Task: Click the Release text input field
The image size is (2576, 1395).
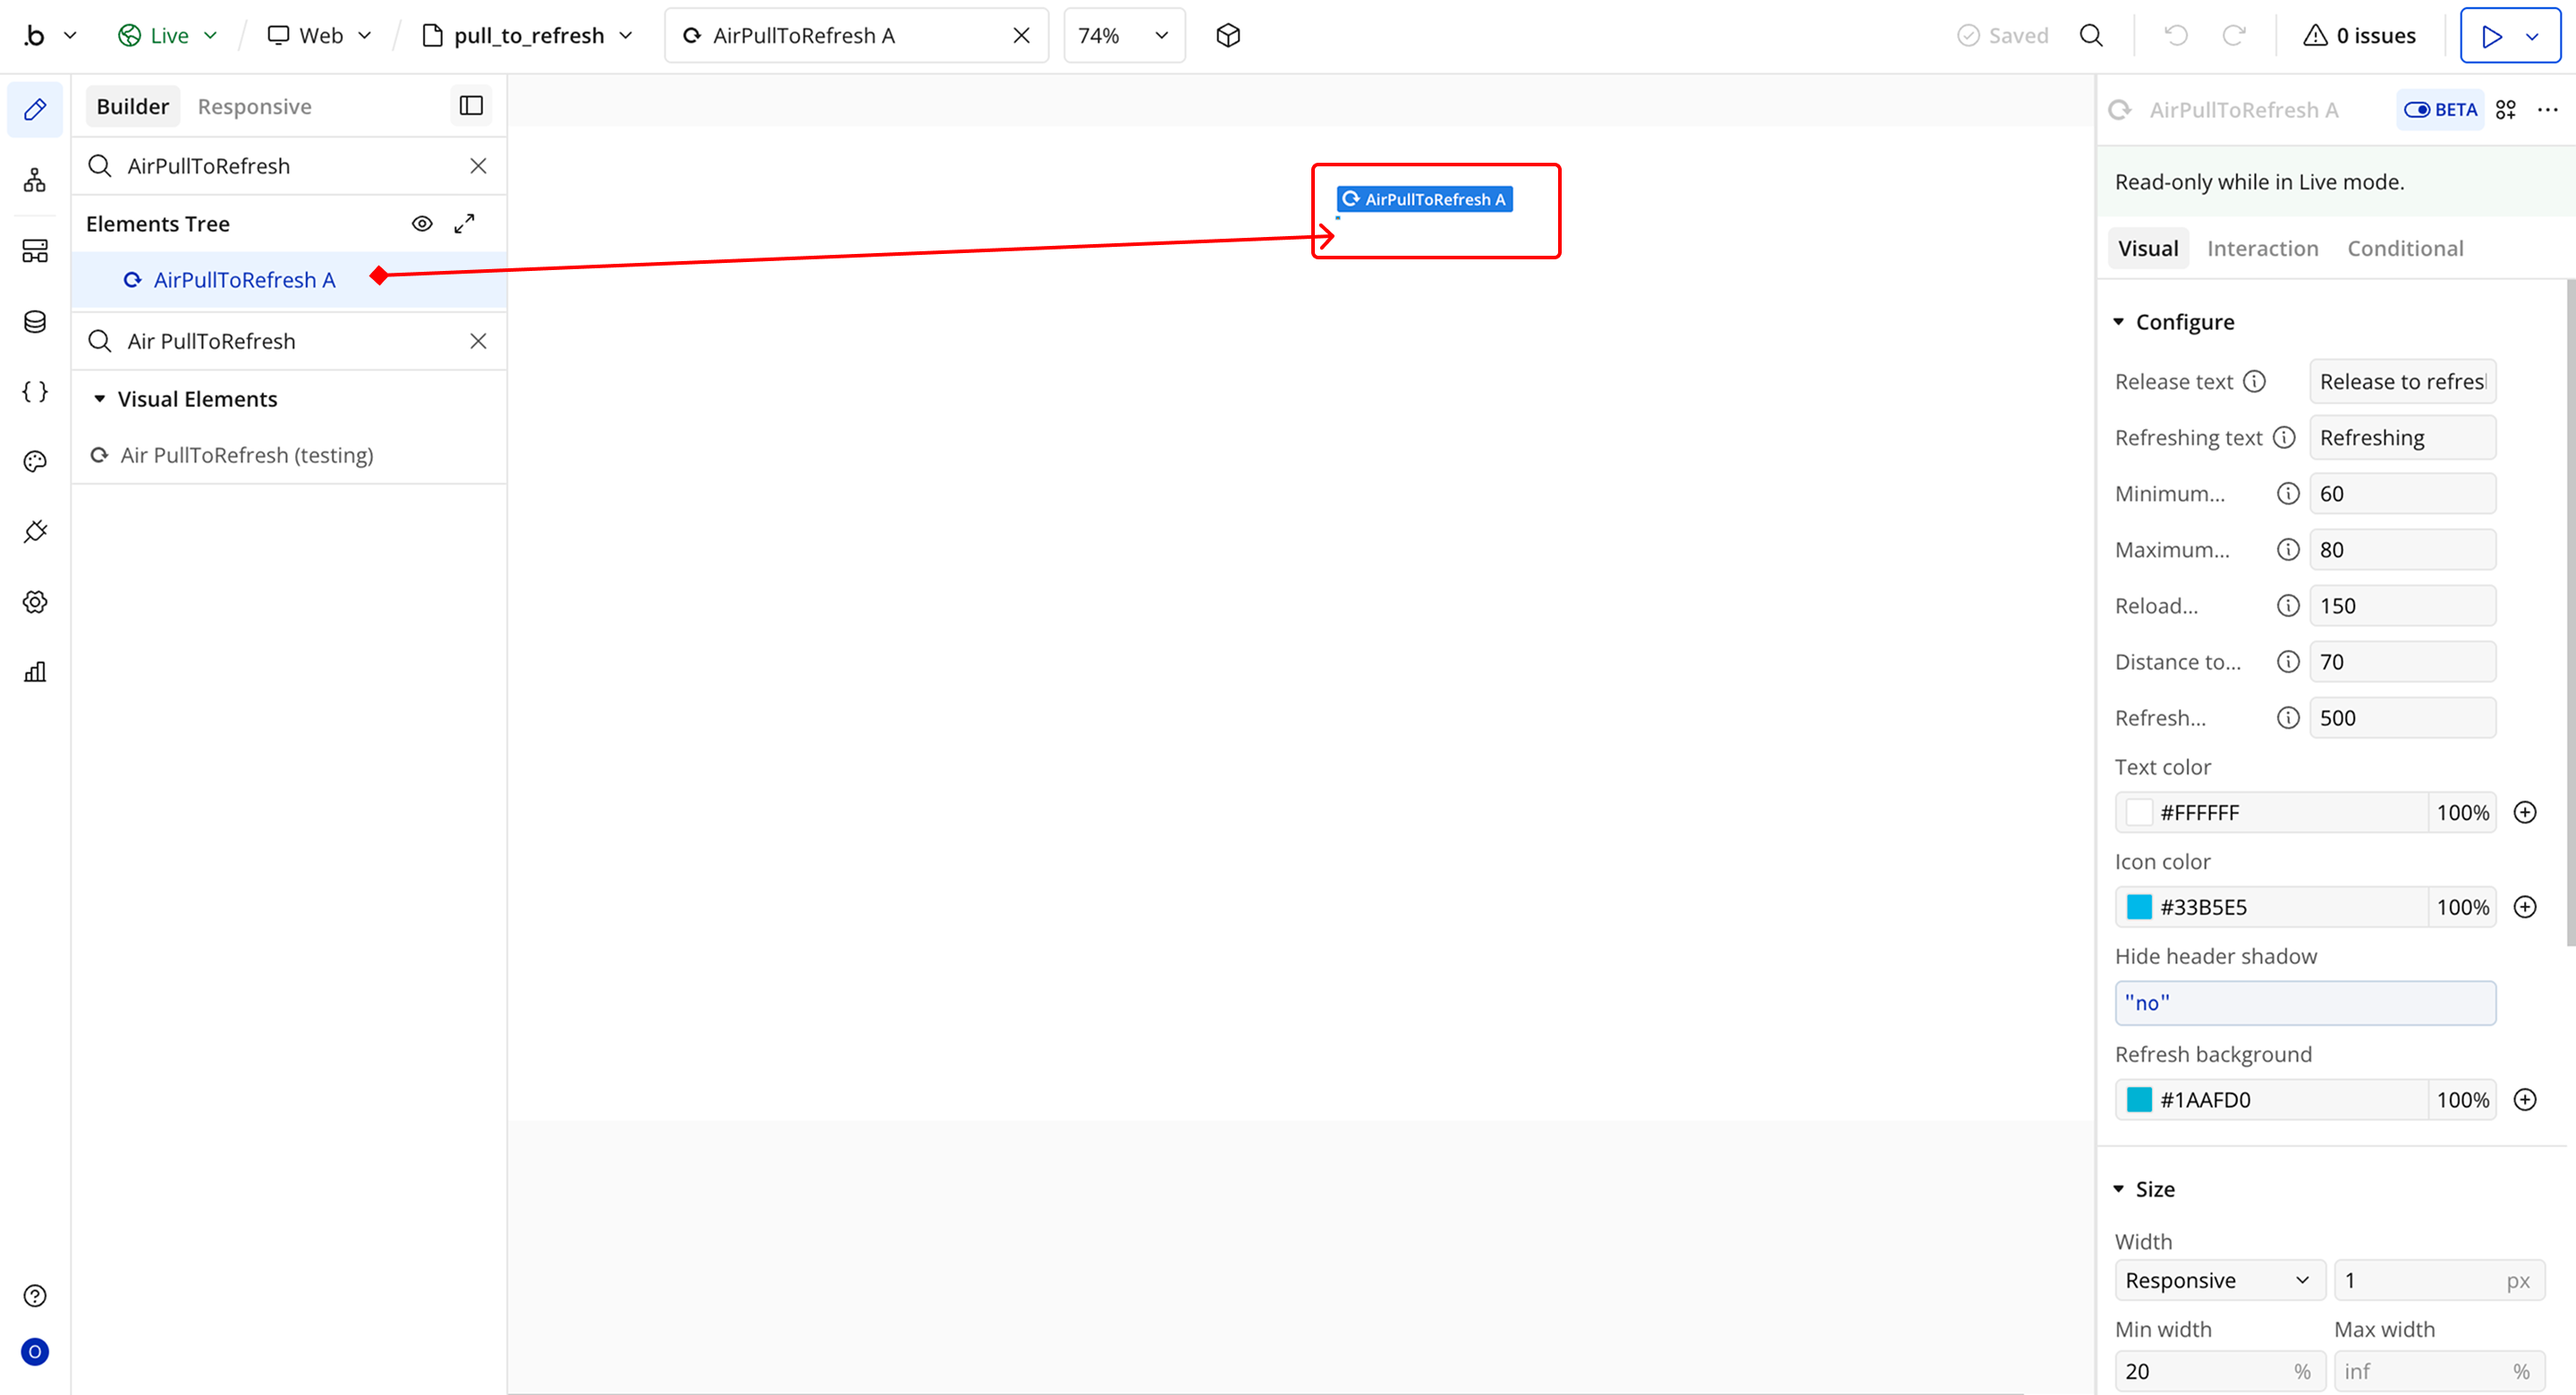Action: point(2402,382)
